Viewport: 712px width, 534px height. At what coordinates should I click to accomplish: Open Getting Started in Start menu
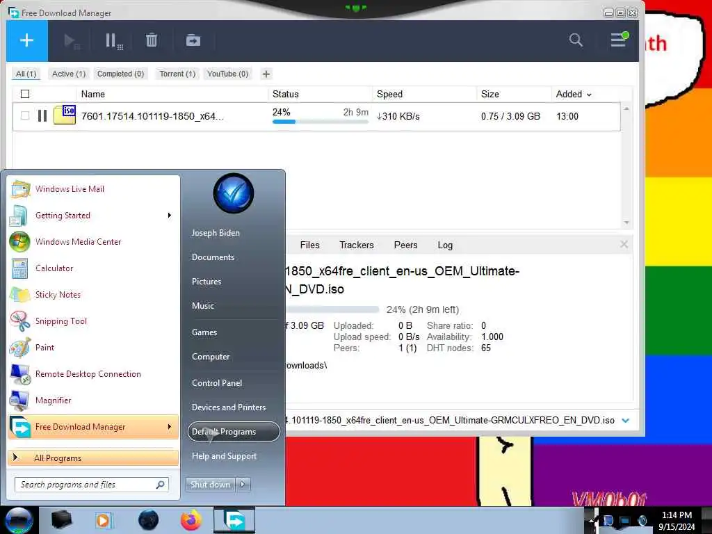(93, 216)
